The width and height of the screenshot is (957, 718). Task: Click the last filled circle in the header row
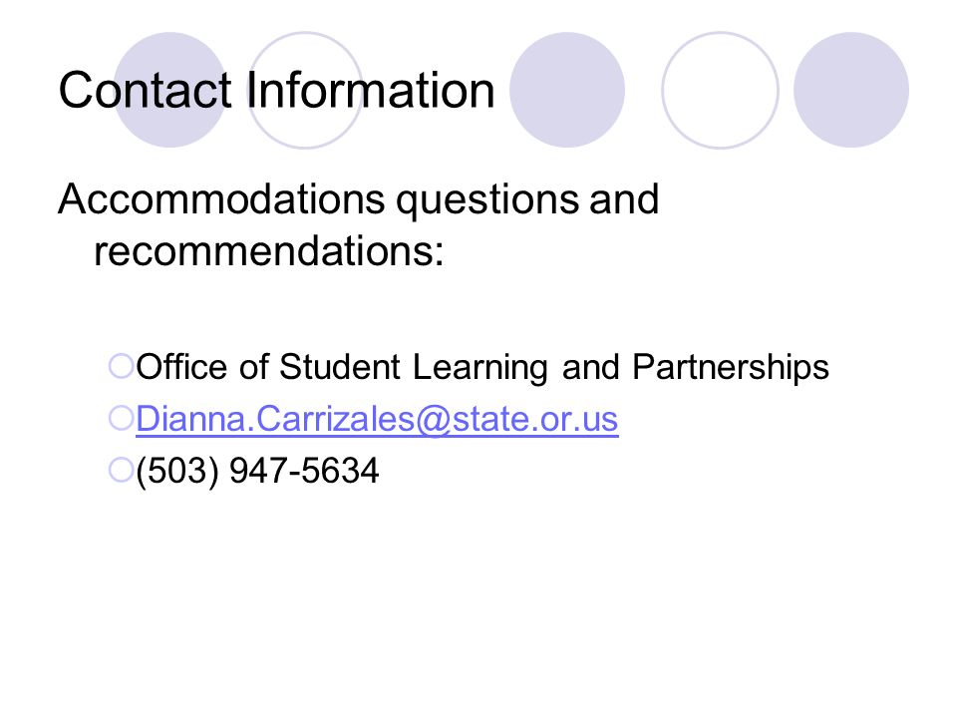click(851, 90)
